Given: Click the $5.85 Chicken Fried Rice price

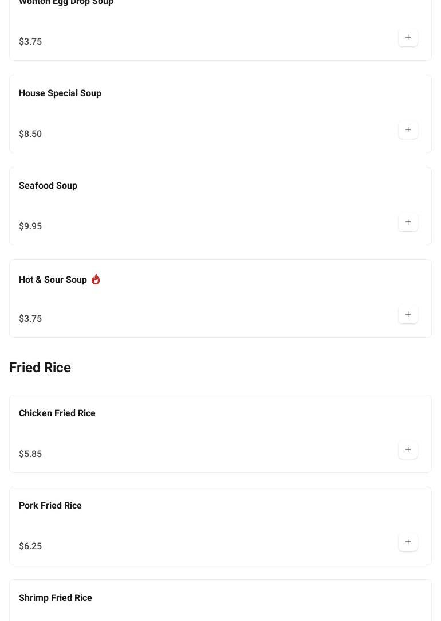Looking at the screenshot, I should click(30, 454).
